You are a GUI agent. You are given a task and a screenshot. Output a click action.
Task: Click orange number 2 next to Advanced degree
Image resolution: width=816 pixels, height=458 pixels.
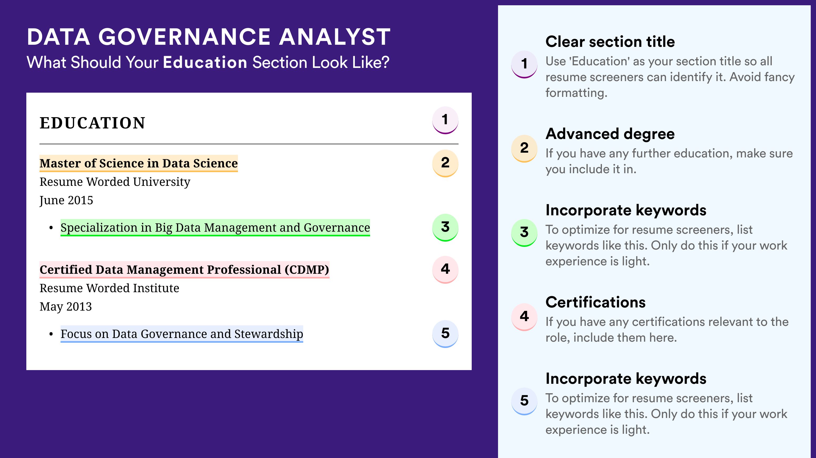[x=524, y=148]
